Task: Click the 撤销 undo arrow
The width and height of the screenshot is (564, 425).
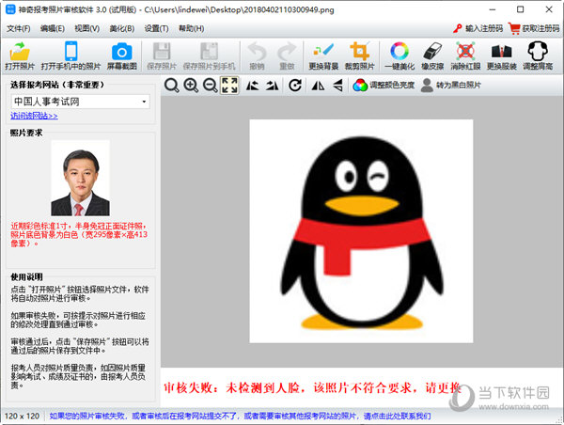Action: 257,55
